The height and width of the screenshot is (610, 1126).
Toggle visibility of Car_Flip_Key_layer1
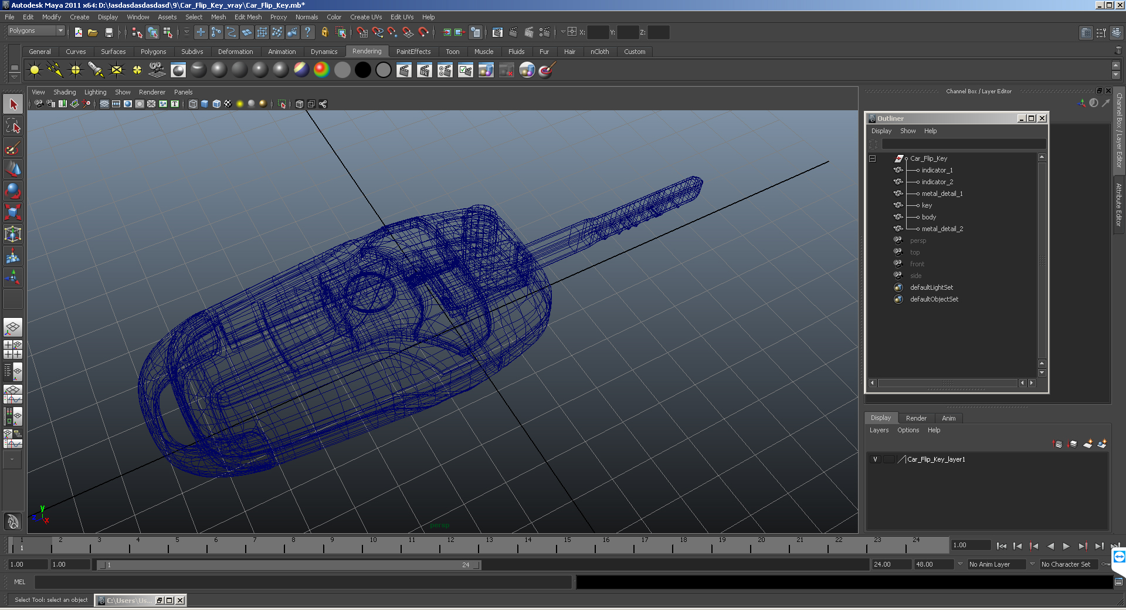pos(875,459)
